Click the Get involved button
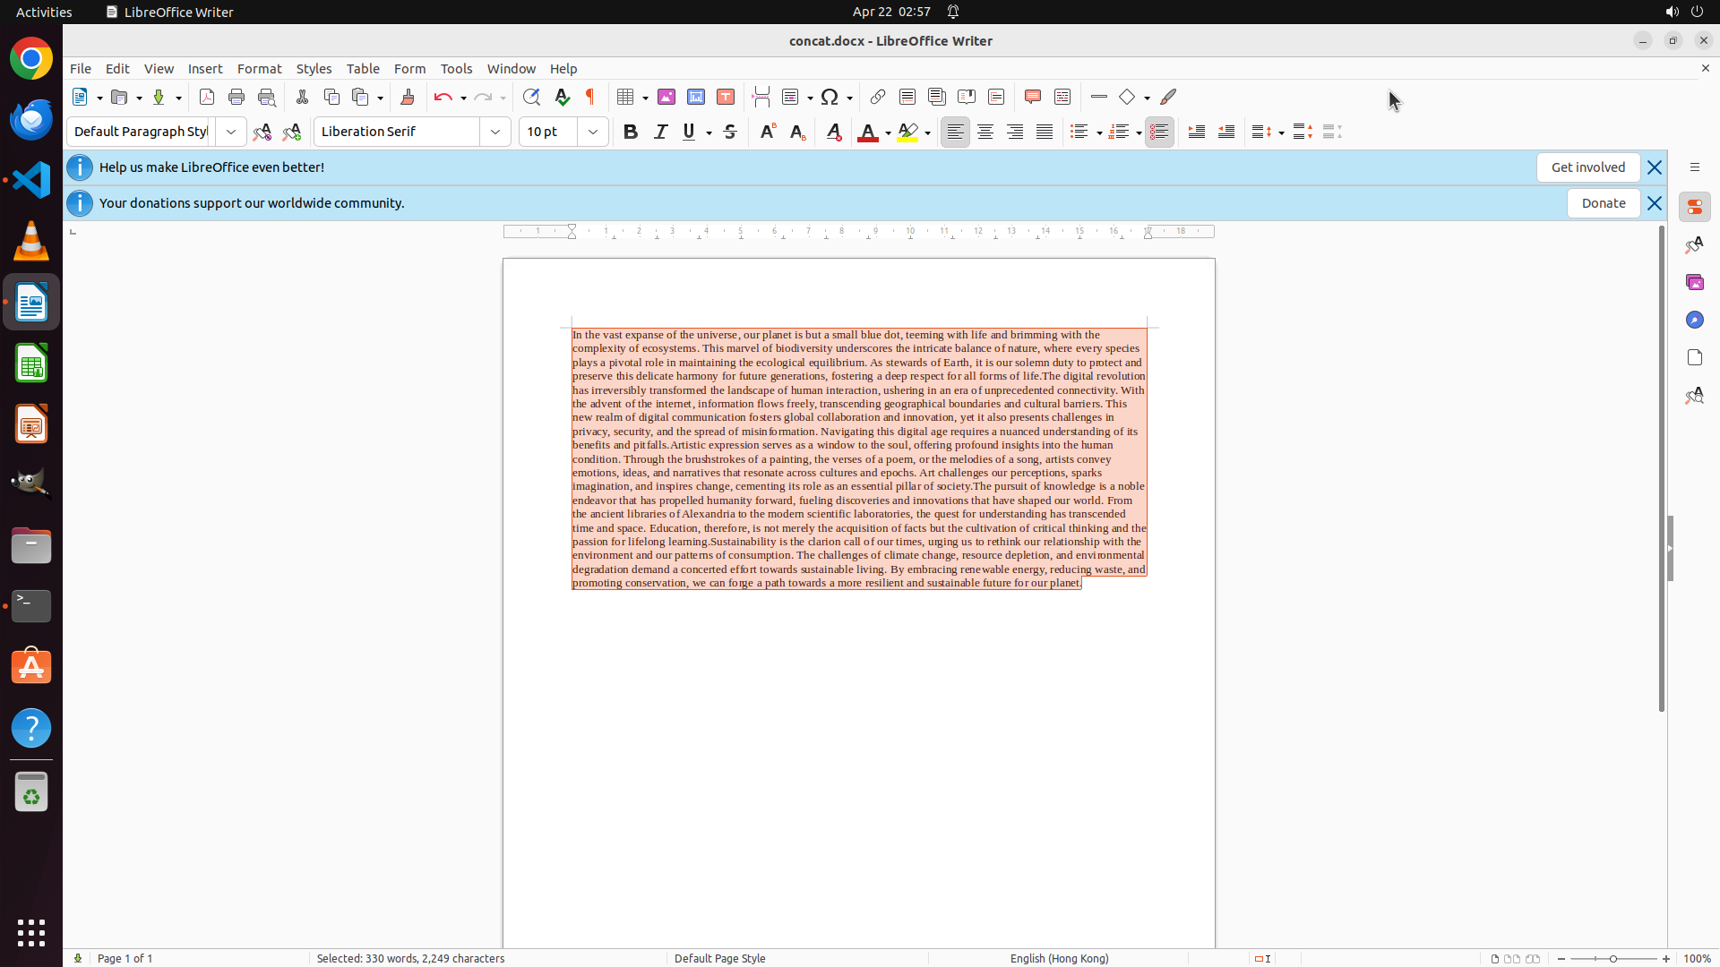 [1587, 167]
